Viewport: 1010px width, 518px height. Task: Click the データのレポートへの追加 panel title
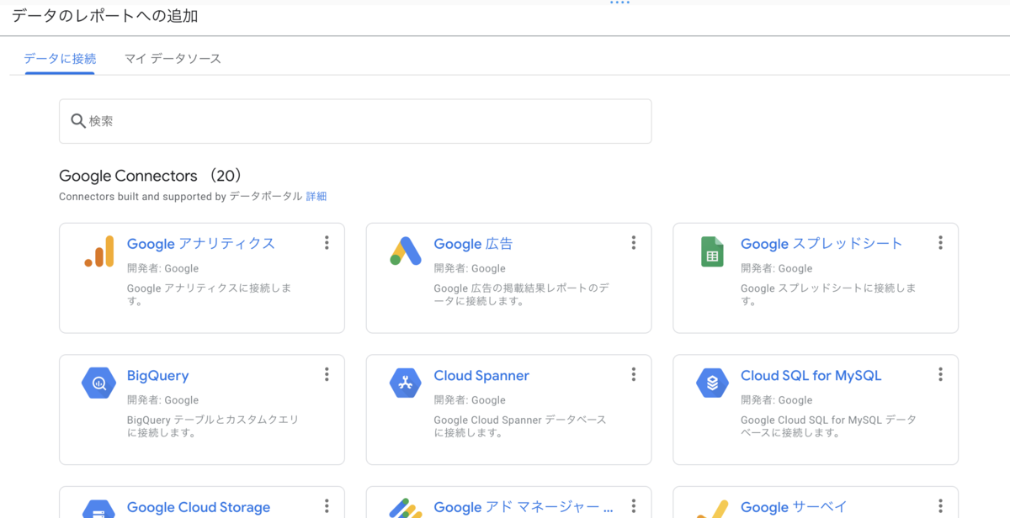pyautogui.click(x=105, y=15)
